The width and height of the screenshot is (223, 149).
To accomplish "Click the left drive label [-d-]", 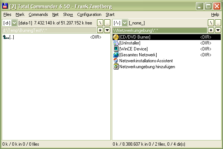I will point(7,23).
